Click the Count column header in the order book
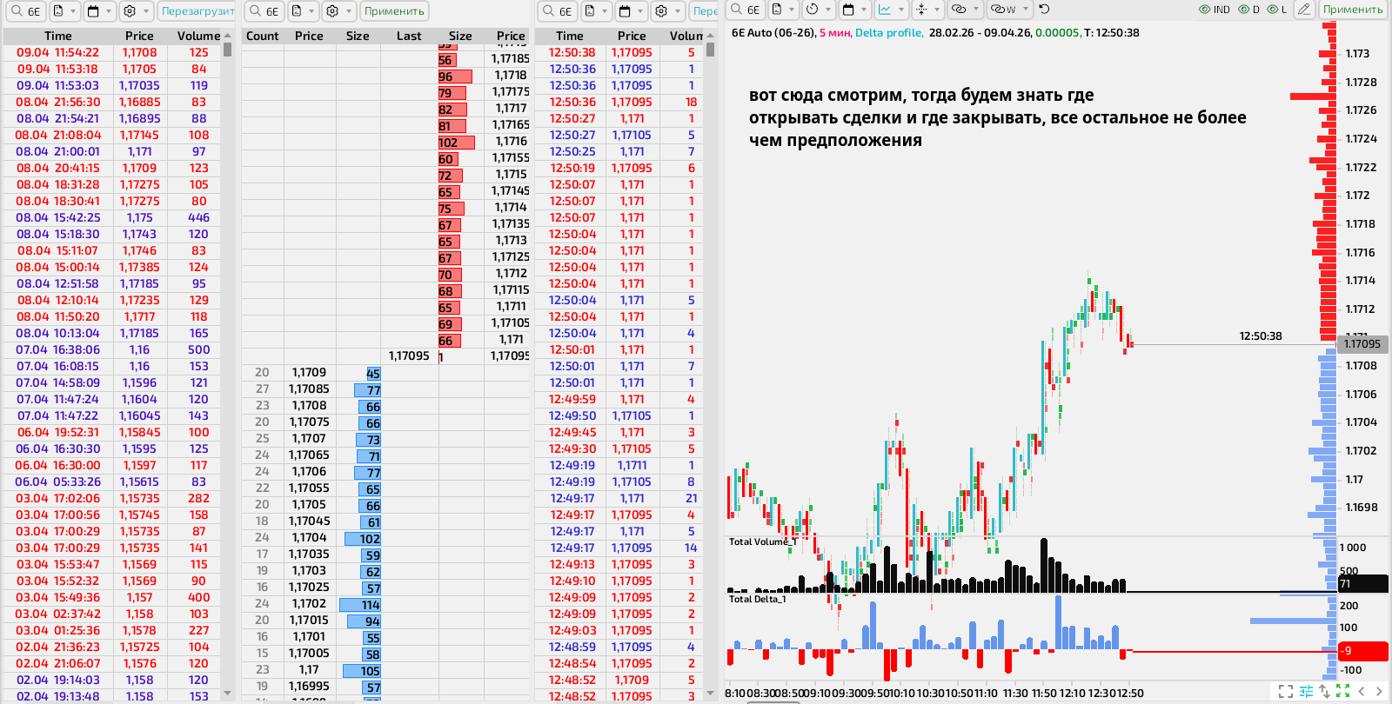This screenshot has height=704, width=1392. 263,36
